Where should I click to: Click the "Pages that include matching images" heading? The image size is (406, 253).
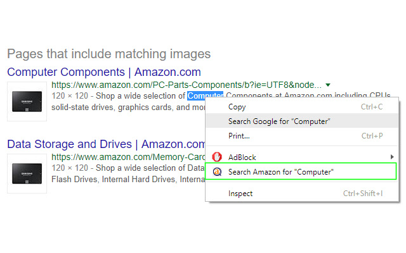tap(108, 54)
